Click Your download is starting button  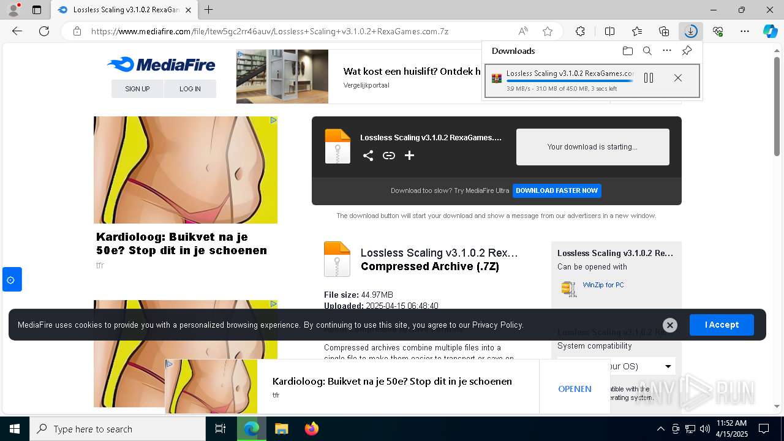coord(592,147)
